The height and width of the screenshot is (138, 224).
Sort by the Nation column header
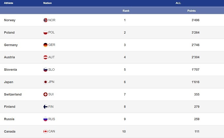tap(47, 3)
